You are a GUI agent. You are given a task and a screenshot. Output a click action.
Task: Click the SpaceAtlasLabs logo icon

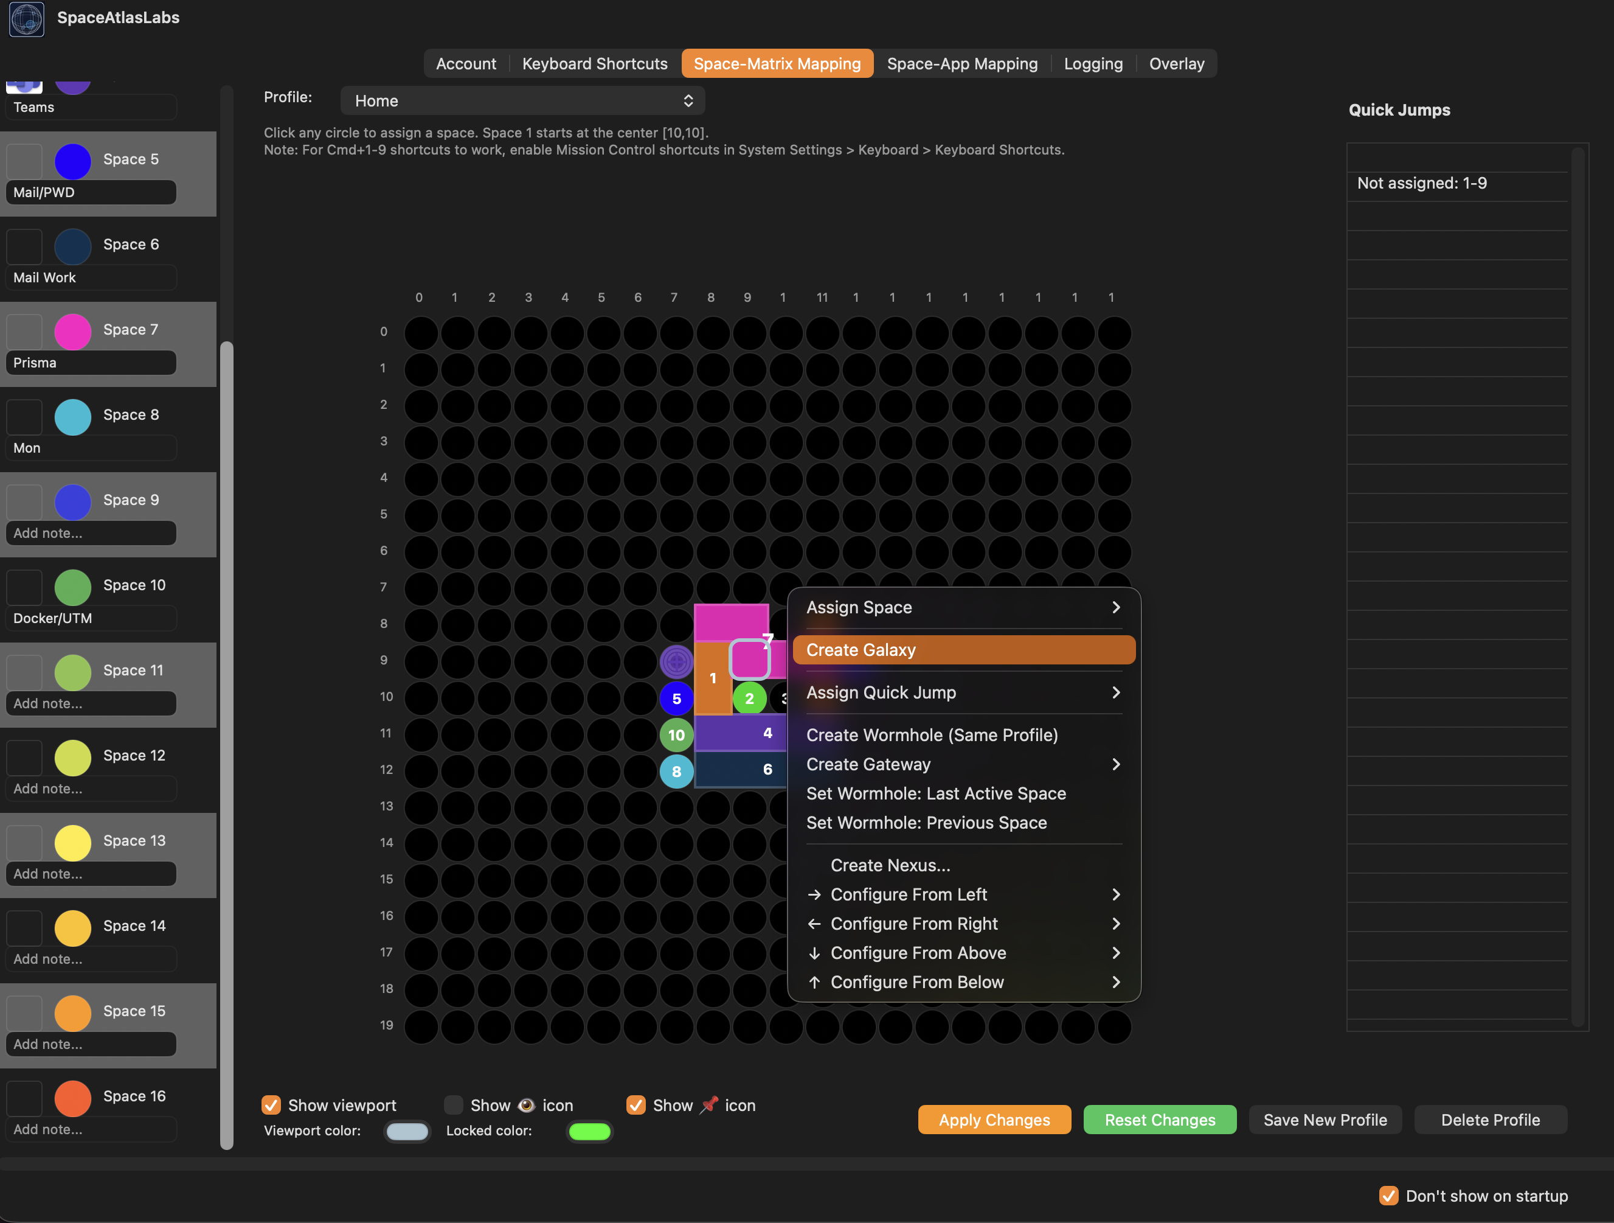(x=26, y=19)
